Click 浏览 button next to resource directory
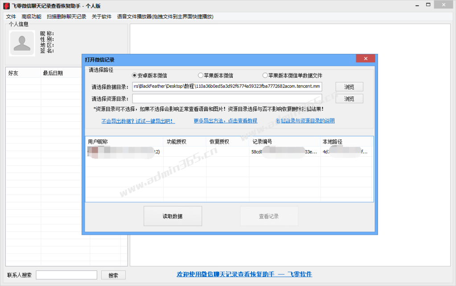Screen dimensions: 456x286 [349, 99]
